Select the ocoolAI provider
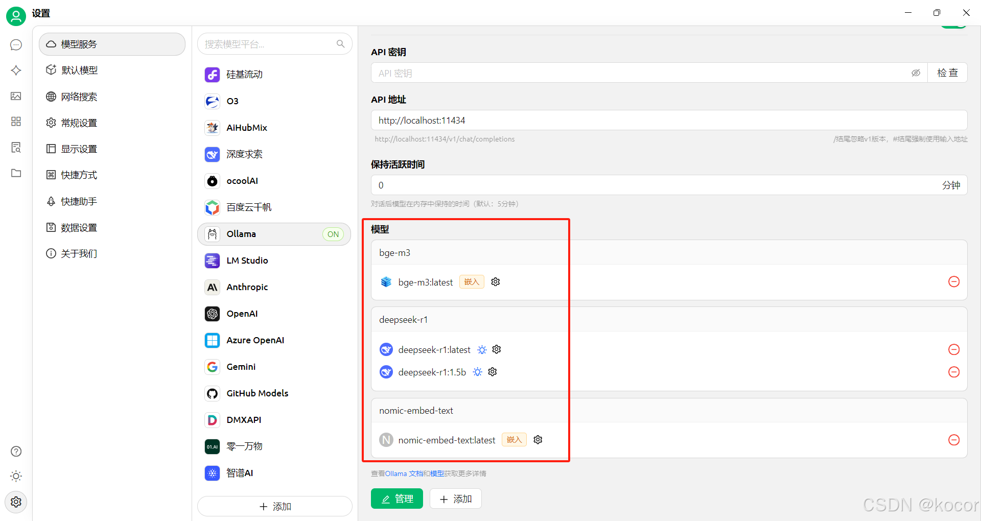Image resolution: width=981 pixels, height=521 pixels. tap(274, 181)
